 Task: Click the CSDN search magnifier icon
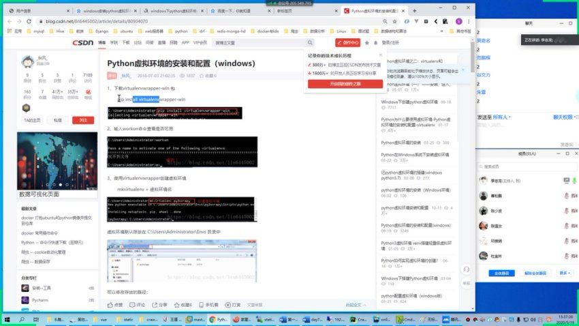[x=310, y=43]
